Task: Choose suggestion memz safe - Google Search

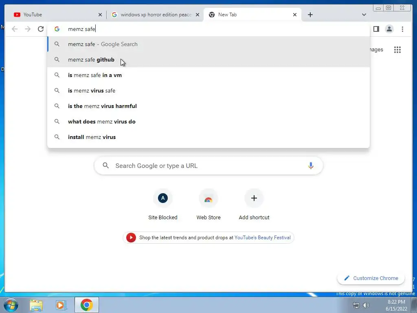Action: click(208, 44)
